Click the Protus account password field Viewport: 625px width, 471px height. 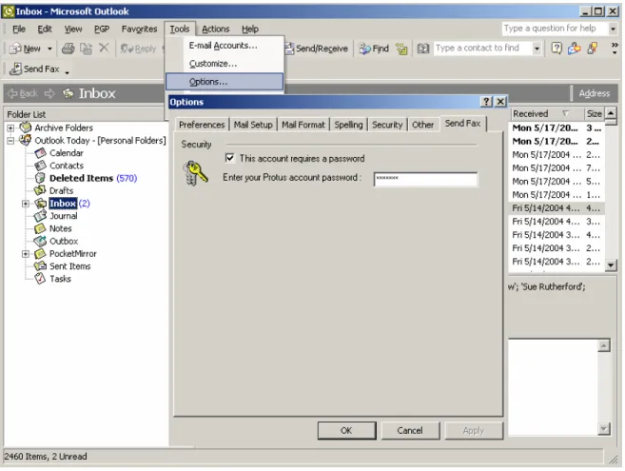click(x=425, y=179)
